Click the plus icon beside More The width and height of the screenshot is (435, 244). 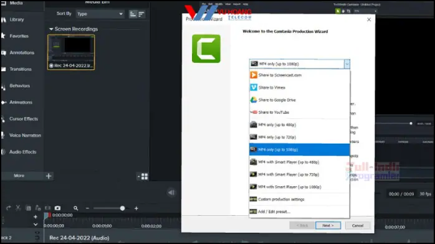pos(49,176)
